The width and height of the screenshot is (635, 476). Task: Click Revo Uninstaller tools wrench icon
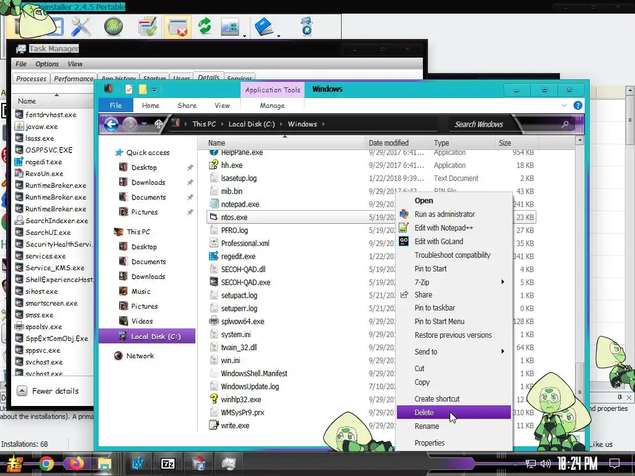pyautogui.click(x=81, y=27)
